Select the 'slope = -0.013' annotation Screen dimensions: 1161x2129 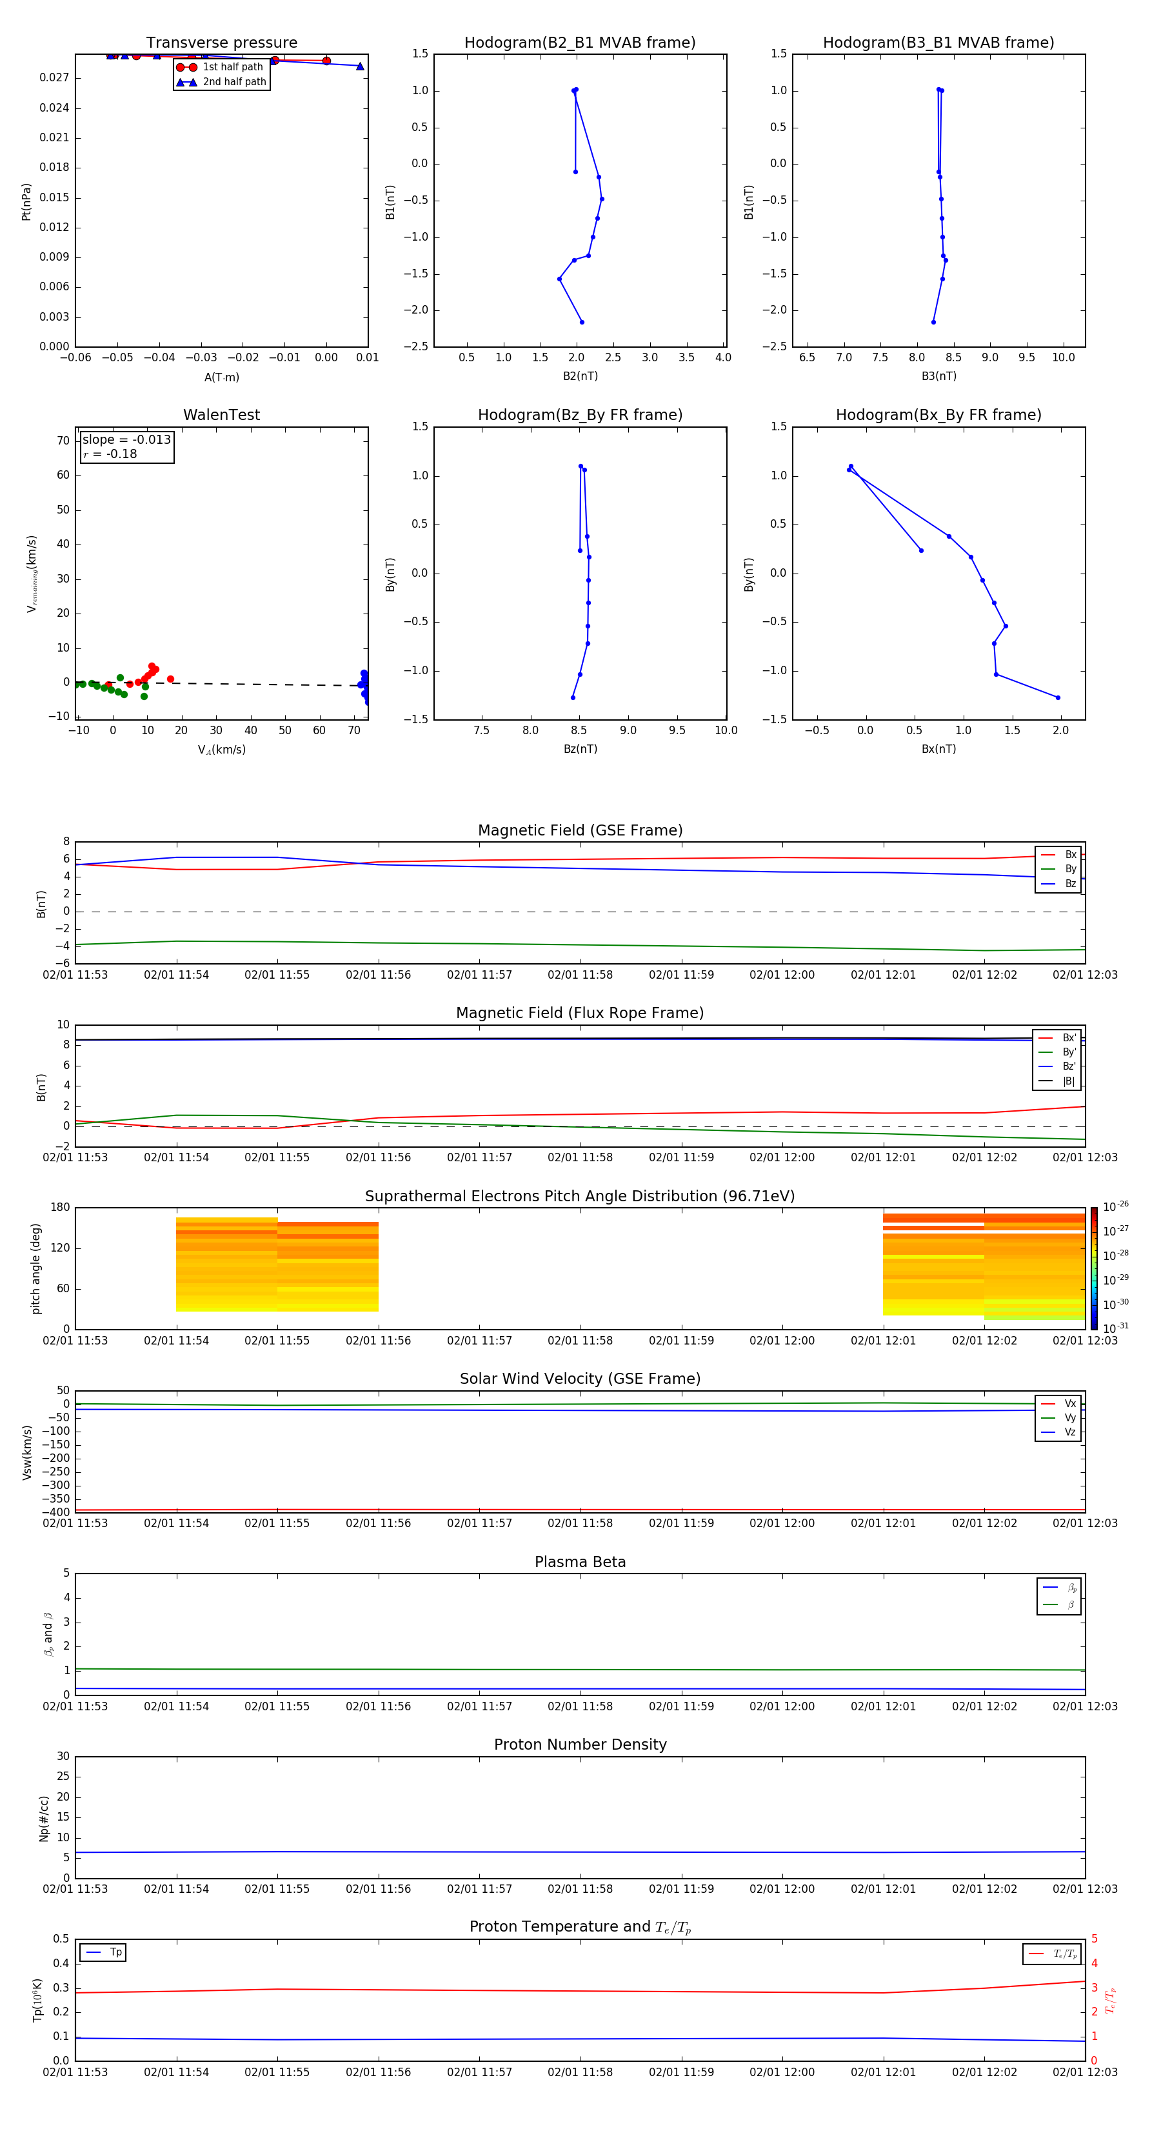pos(126,440)
